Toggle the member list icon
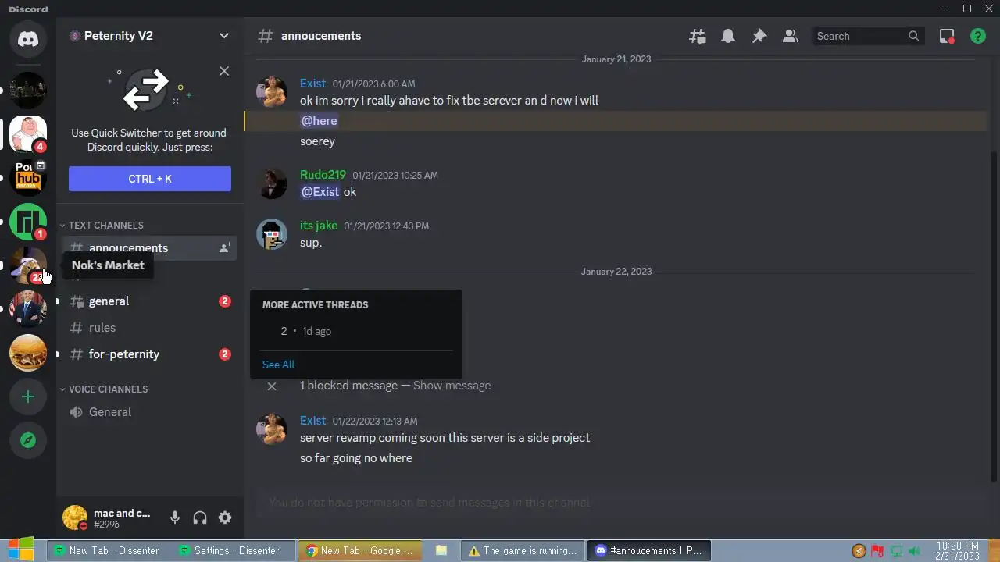Viewport: 1000px width, 562px height. 791,36
